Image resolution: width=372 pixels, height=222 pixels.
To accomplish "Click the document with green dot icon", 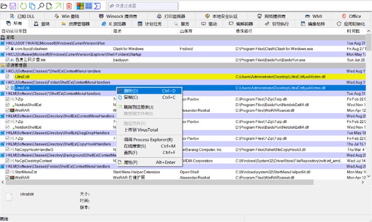I will coord(49,6).
